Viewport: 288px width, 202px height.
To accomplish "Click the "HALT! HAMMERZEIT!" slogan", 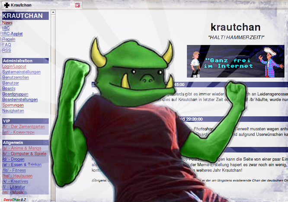I will (236, 37).
